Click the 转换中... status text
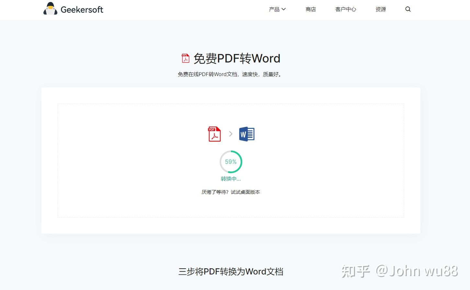 pos(231,179)
